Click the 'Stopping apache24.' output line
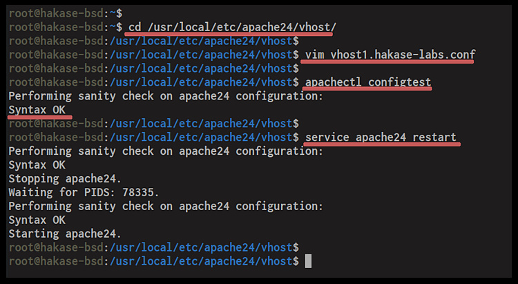 point(65,178)
